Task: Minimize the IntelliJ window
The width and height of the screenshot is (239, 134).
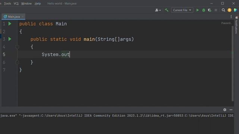Action: pyautogui.click(x=211, y=3)
